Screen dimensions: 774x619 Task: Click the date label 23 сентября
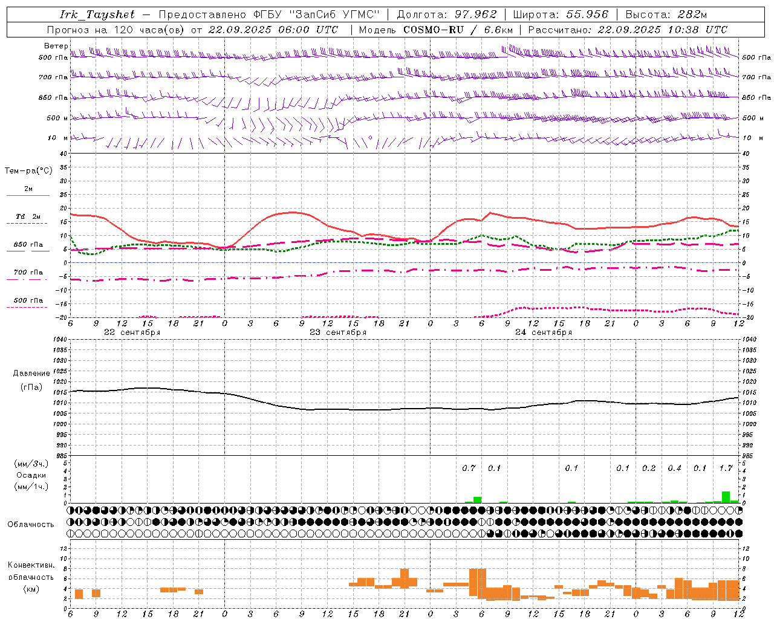coord(337,332)
